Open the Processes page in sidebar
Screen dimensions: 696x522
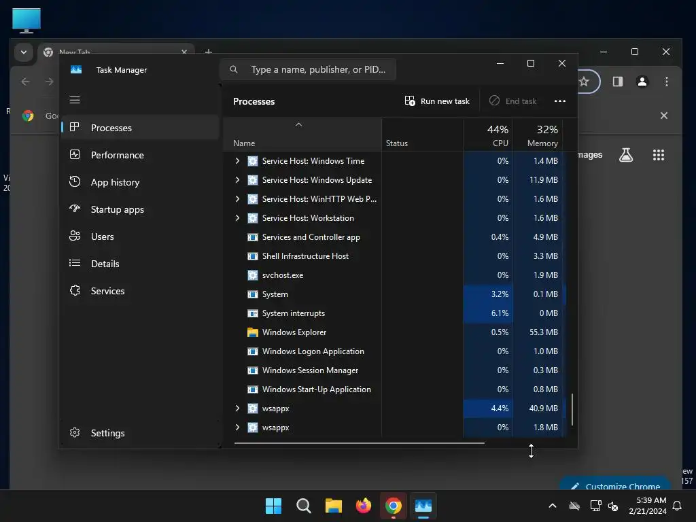(140, 128)
